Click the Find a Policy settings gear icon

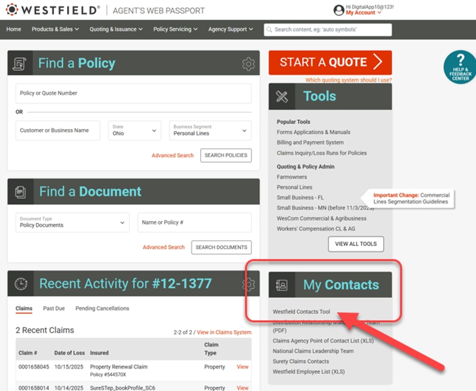[248, 64]
